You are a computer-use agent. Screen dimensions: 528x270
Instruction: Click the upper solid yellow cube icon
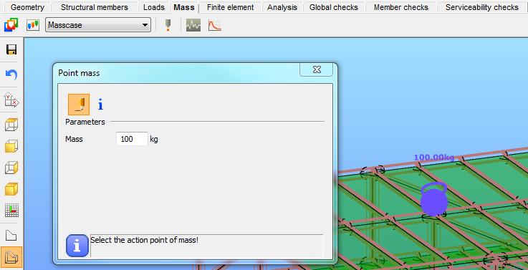[11, 146]
